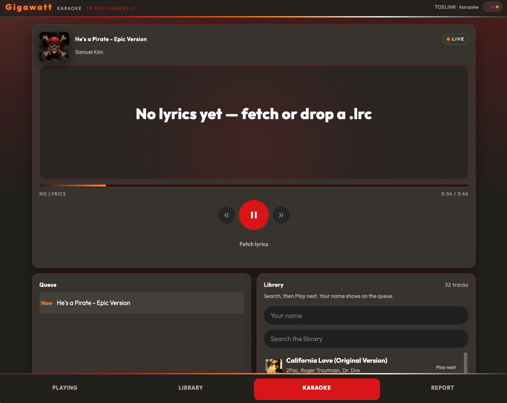
Task: Click the NO LYRICS status label
Action: pos(52,194)
